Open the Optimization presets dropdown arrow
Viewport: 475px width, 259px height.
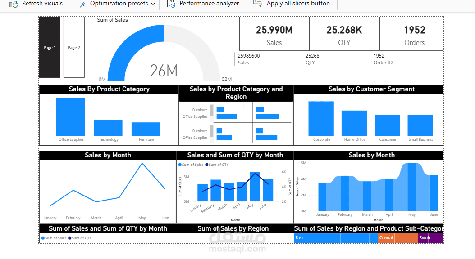tap(153, 4)
